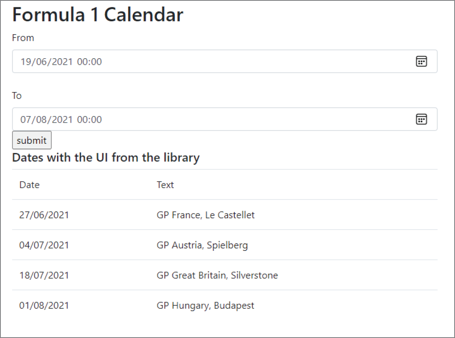Click the Dates with the UI heading

point(106,158)
